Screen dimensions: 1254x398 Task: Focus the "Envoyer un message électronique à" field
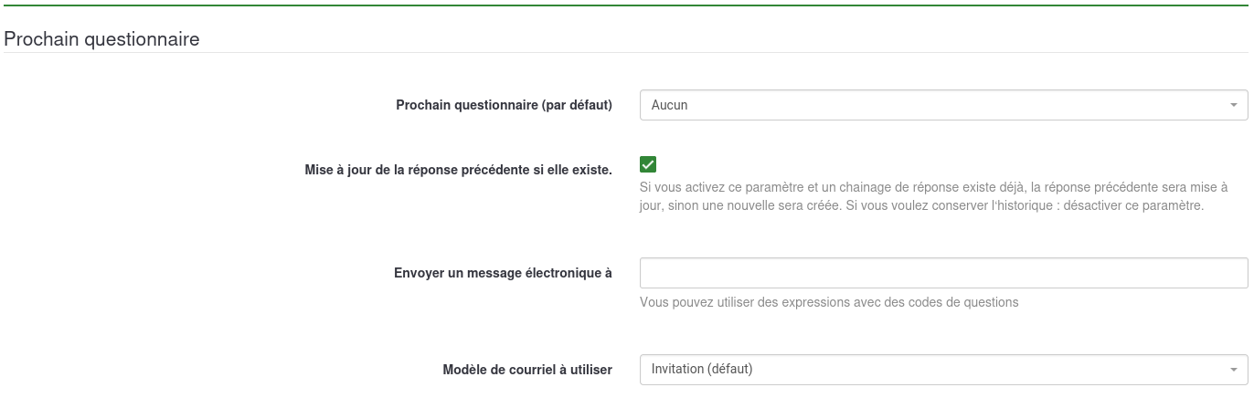943,273
